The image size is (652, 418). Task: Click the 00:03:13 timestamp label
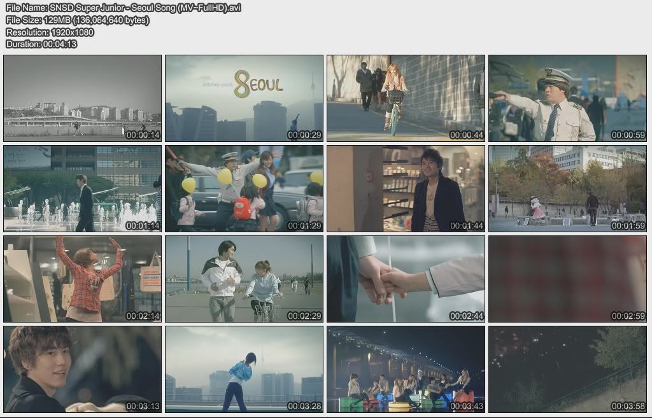143,406
